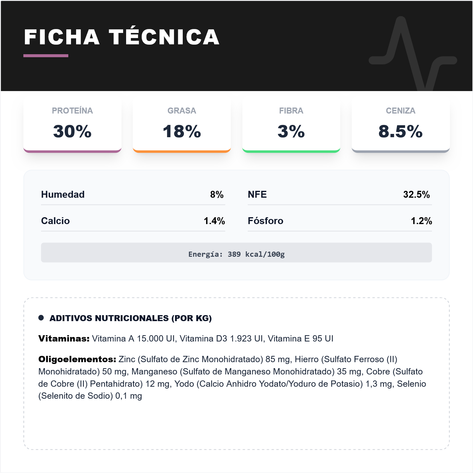Click the bold Vitaminas label

64,338
